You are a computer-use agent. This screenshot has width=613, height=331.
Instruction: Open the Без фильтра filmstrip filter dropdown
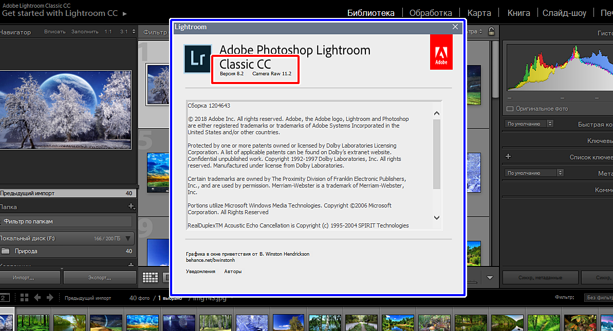click(x=599, y=298)
